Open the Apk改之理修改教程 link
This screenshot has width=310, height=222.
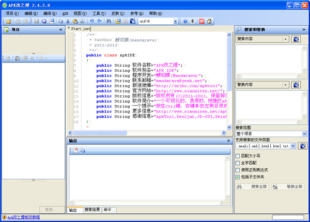(24, 217)
